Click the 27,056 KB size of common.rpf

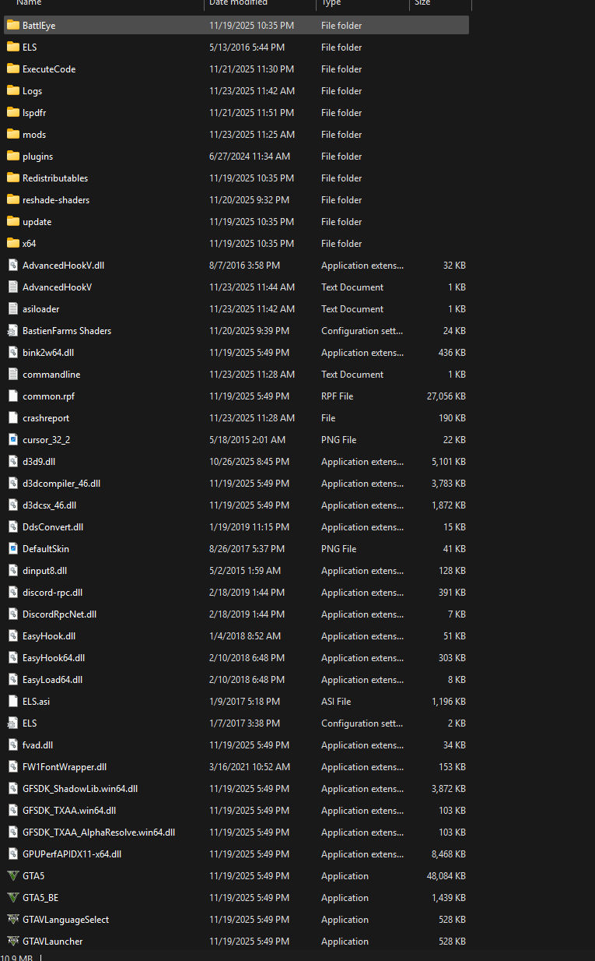click(x=446, y=396)
